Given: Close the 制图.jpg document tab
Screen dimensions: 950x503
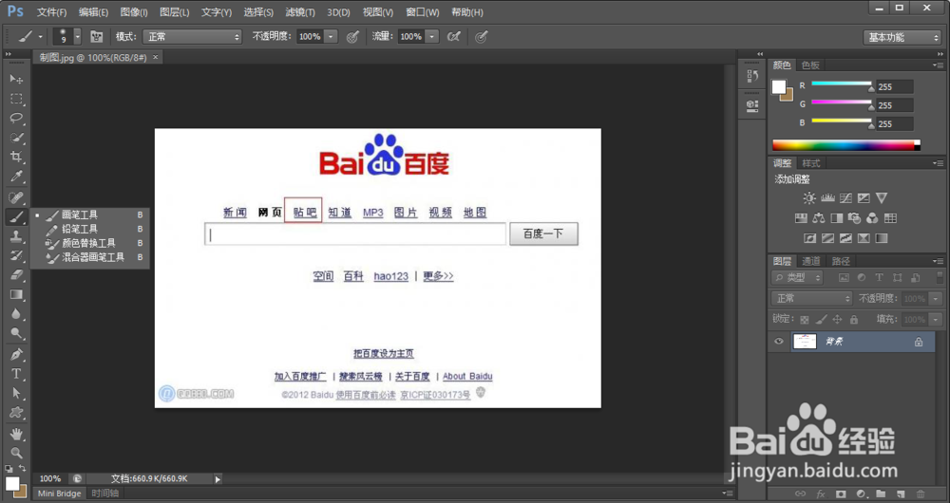Looking at the screenshot, I should 155,57.
